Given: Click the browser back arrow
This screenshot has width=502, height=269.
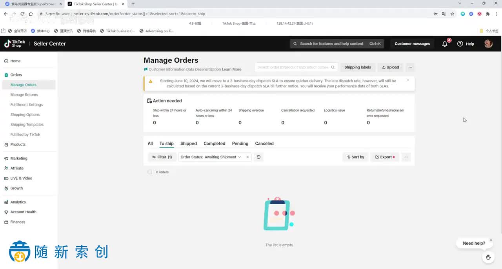Looking at the screenshot, I should pos(5,14).
